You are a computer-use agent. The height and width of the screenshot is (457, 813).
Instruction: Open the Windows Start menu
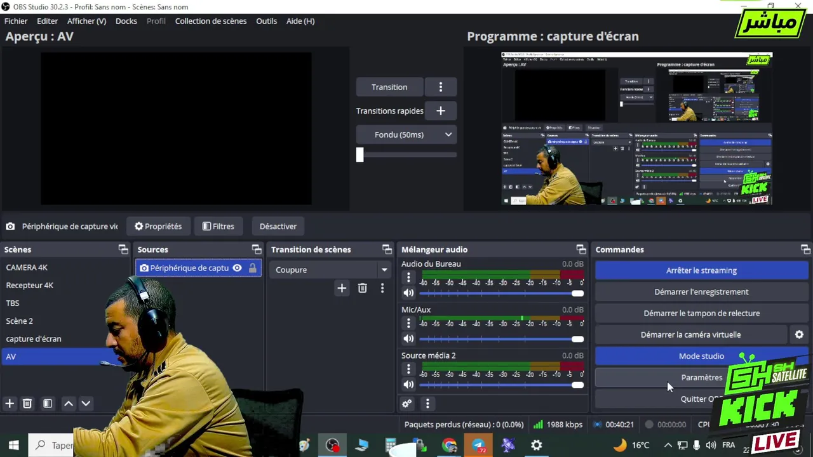tap(14, 446)
